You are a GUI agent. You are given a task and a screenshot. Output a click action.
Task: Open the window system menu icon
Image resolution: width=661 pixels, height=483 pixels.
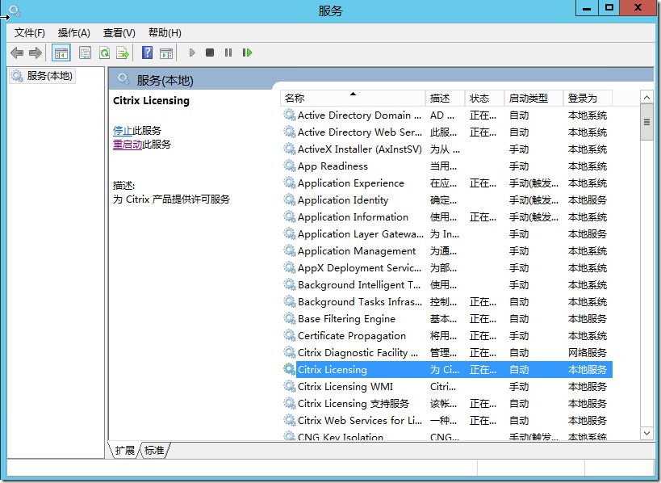[15, 10]
